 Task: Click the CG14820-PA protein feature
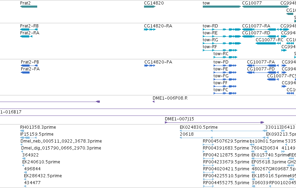(x=150, y=66)
